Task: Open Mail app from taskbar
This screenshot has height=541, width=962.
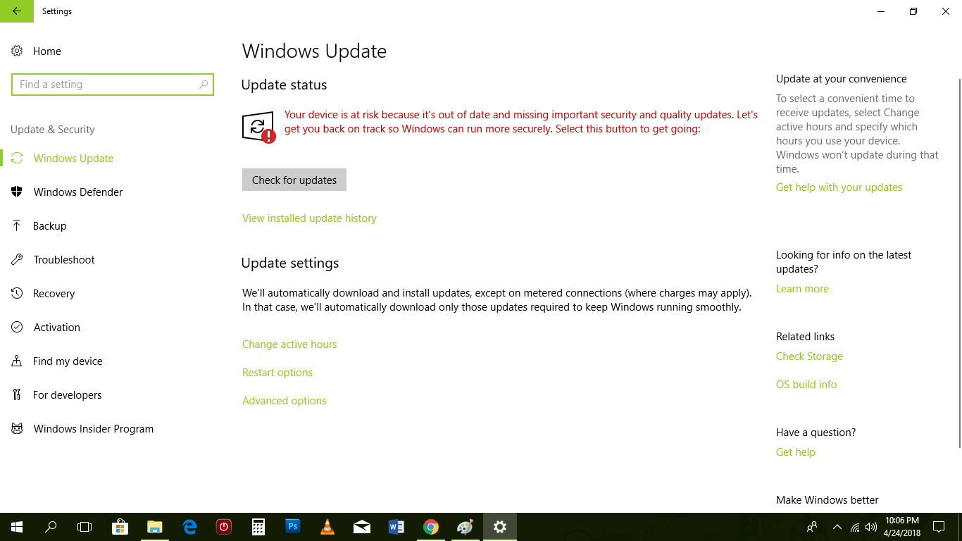Action: tap(362, 527)
